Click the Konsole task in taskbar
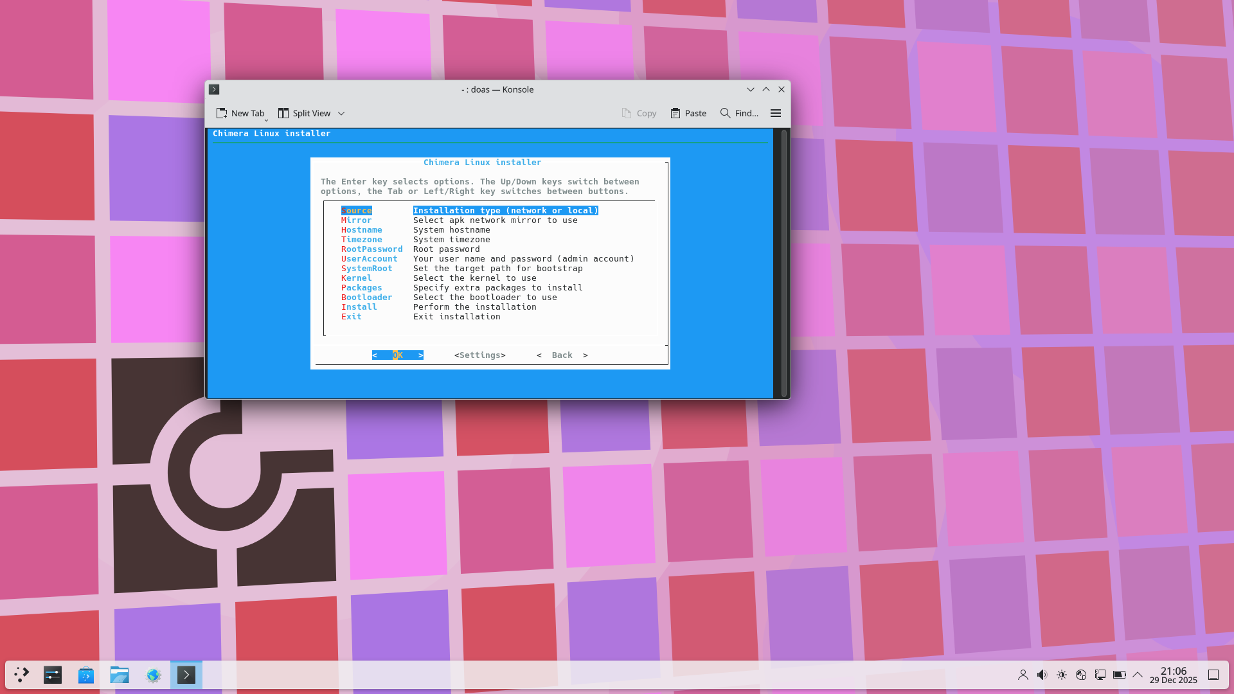Image resolution: width=1234 pixels, height=694 pixels. [186, 675]
